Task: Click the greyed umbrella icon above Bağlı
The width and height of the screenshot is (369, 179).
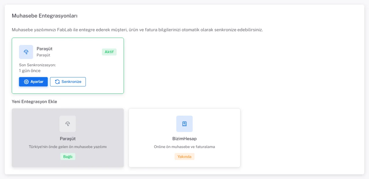Action: (68, 124)
